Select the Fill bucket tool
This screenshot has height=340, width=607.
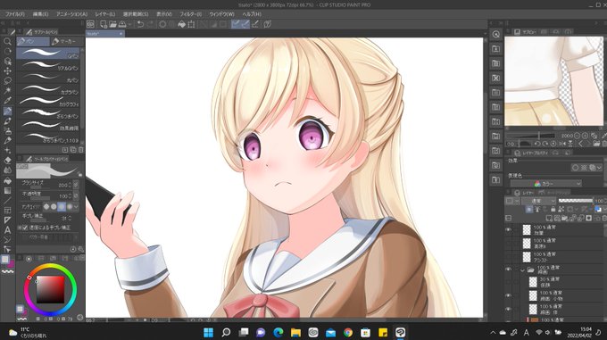tap(7, 180)
